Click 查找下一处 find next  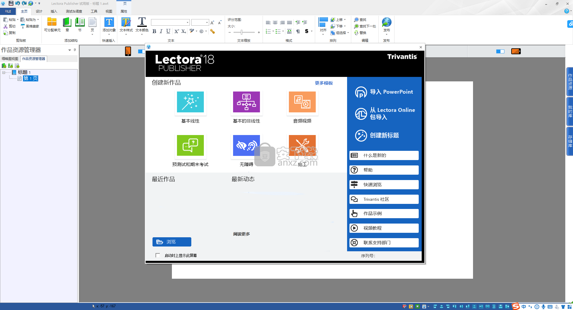(x=365, y=26)
